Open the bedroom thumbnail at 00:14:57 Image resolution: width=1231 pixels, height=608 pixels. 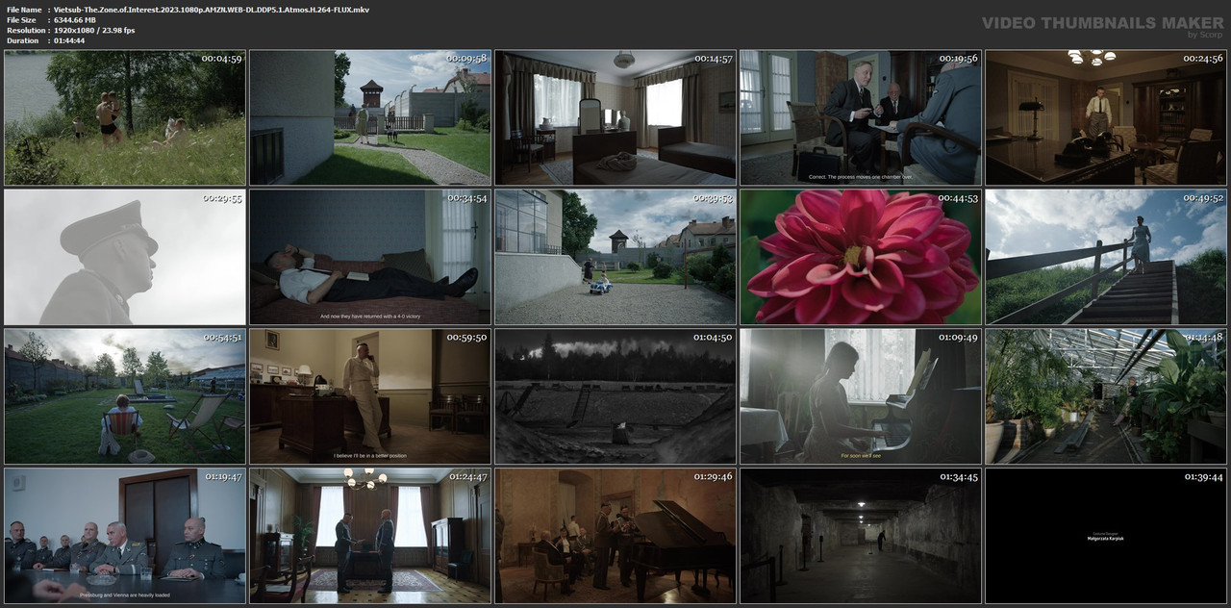615,117
